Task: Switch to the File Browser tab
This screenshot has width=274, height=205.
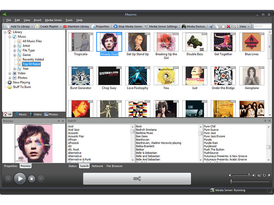Action: 114,166
